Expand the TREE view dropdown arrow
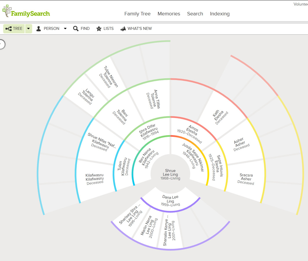 click(x=28, y=29)
